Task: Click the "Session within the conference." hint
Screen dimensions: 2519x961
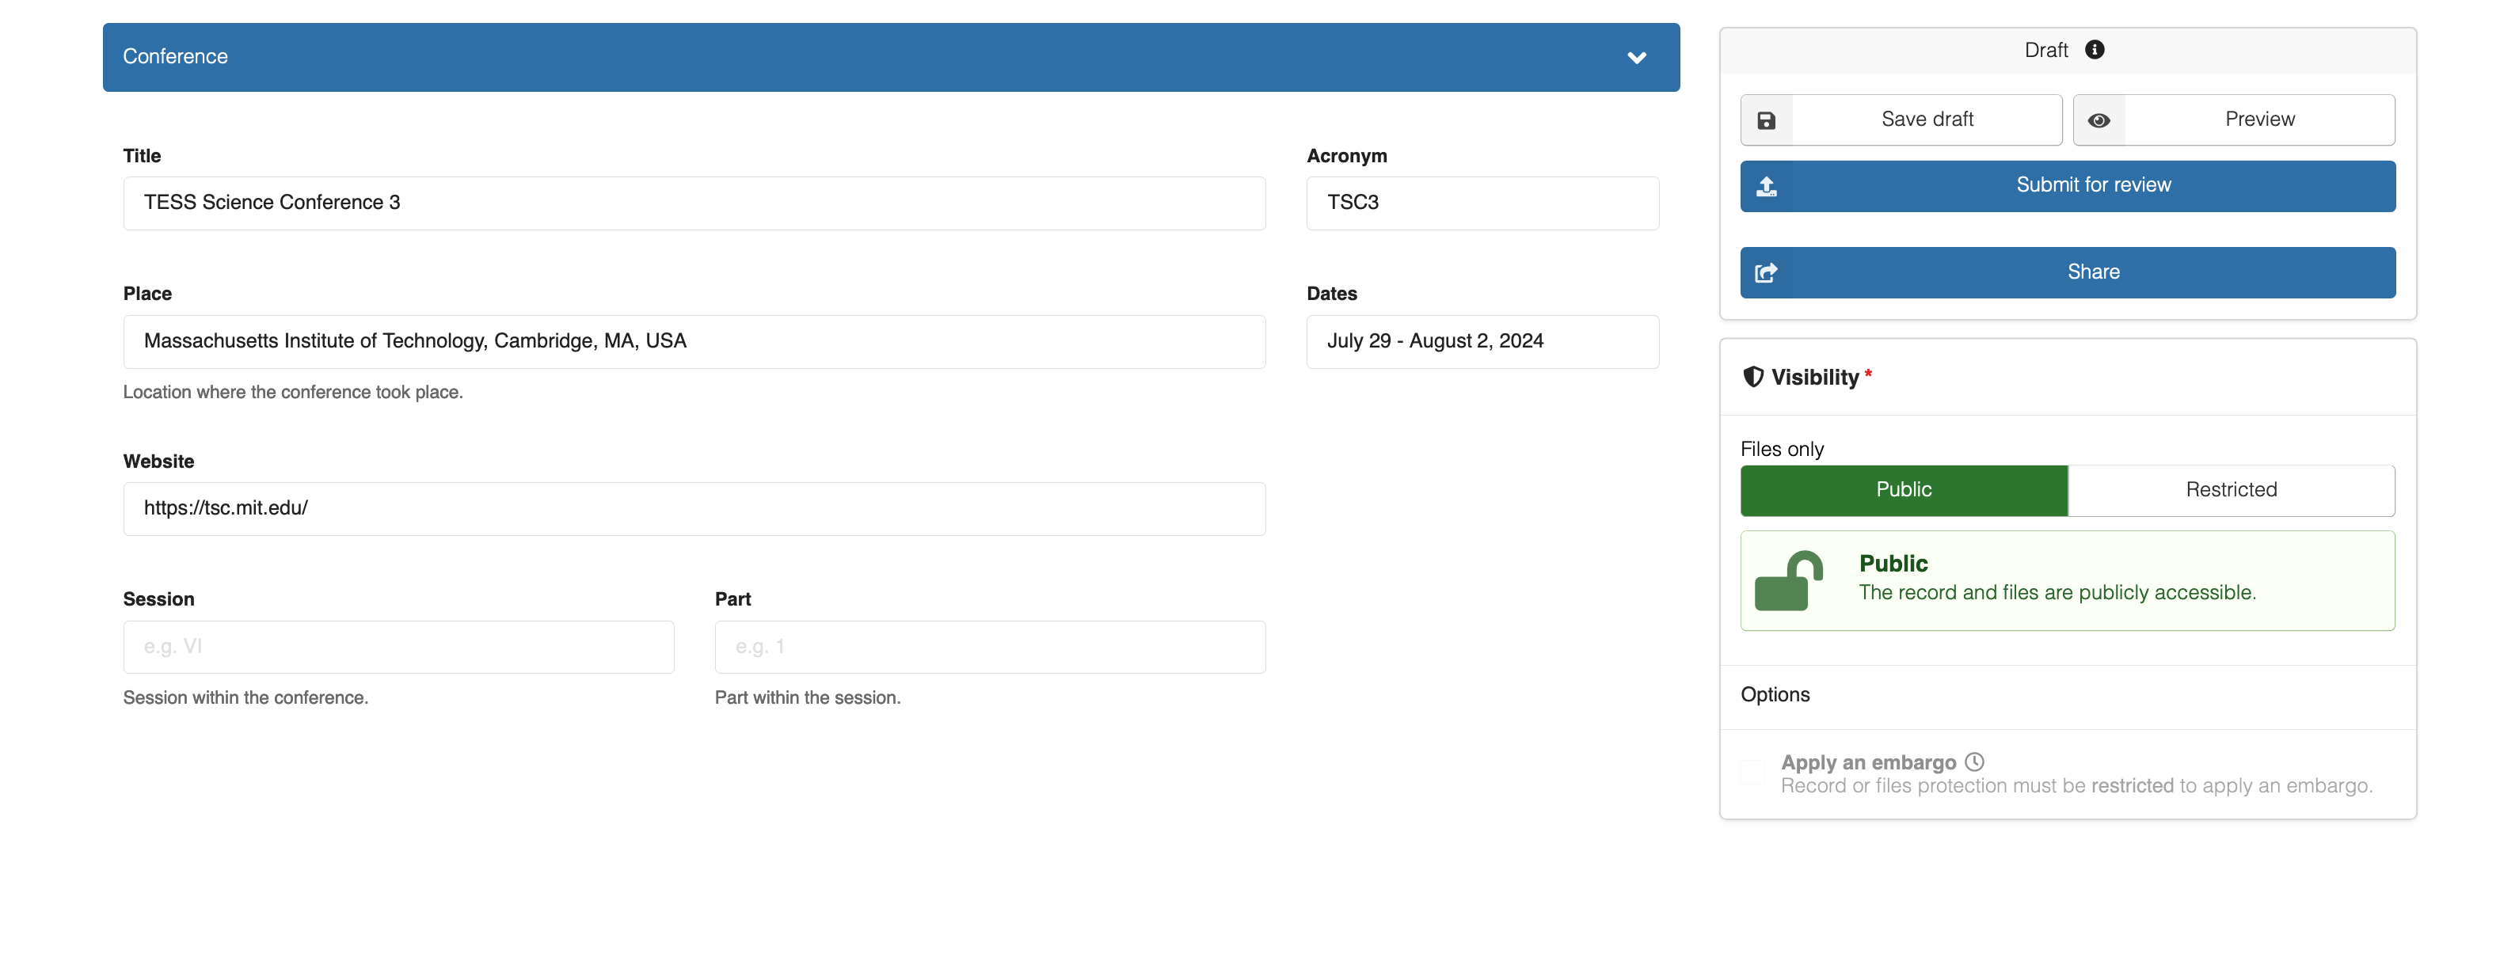Action: tap(245, 697)
